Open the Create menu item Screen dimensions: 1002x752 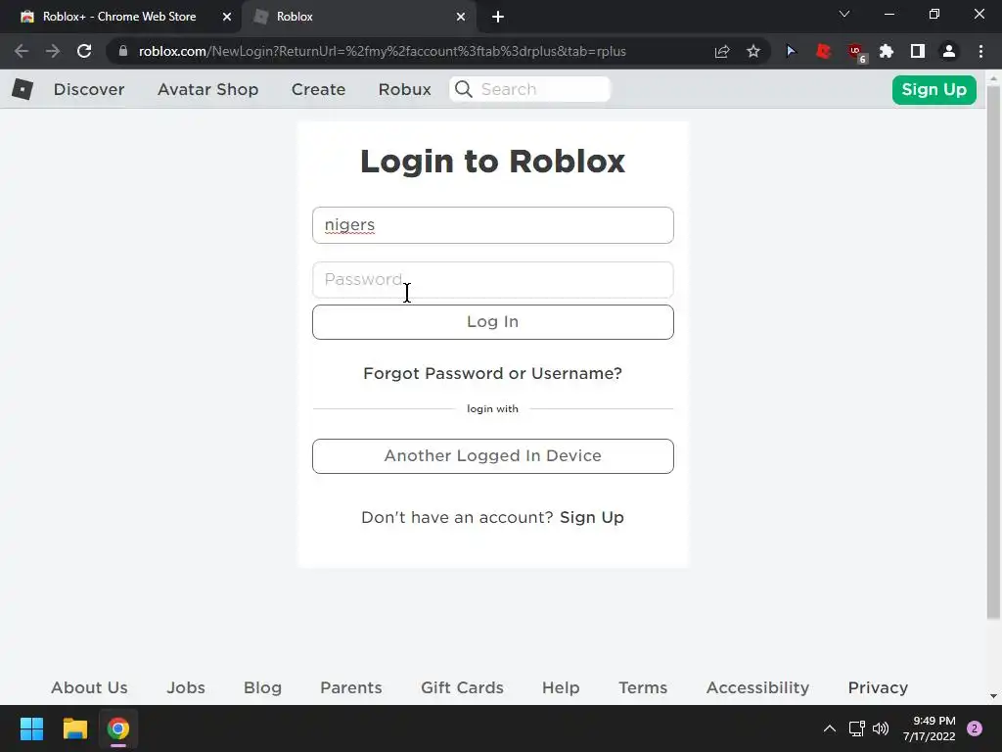point(318,89)
